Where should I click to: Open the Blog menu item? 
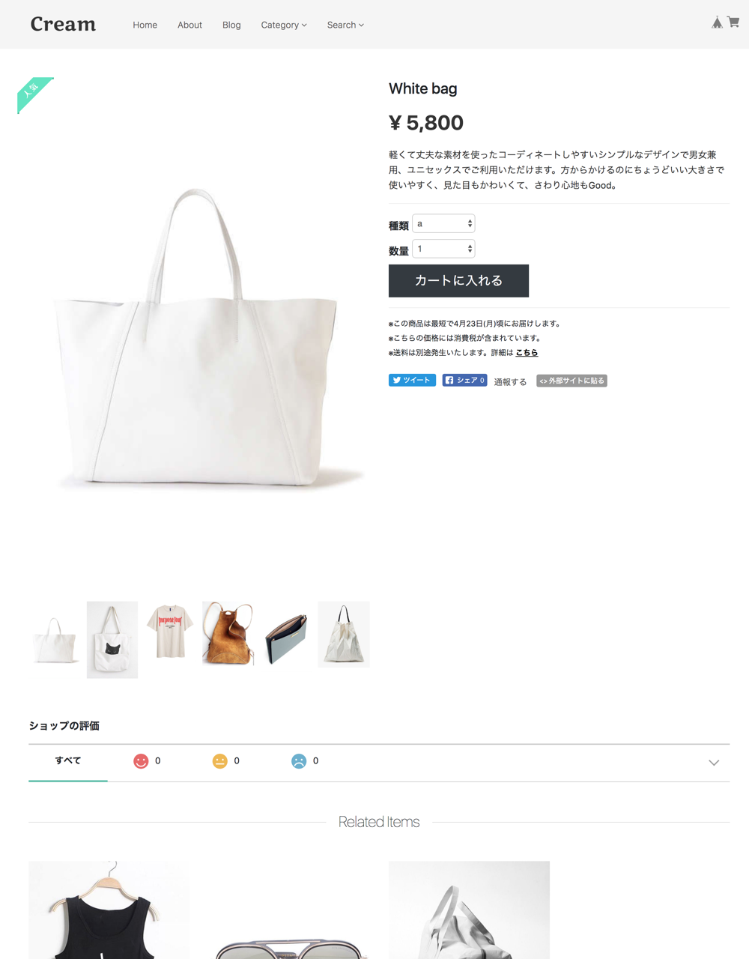pyautogui.click(x=231, y=25)
